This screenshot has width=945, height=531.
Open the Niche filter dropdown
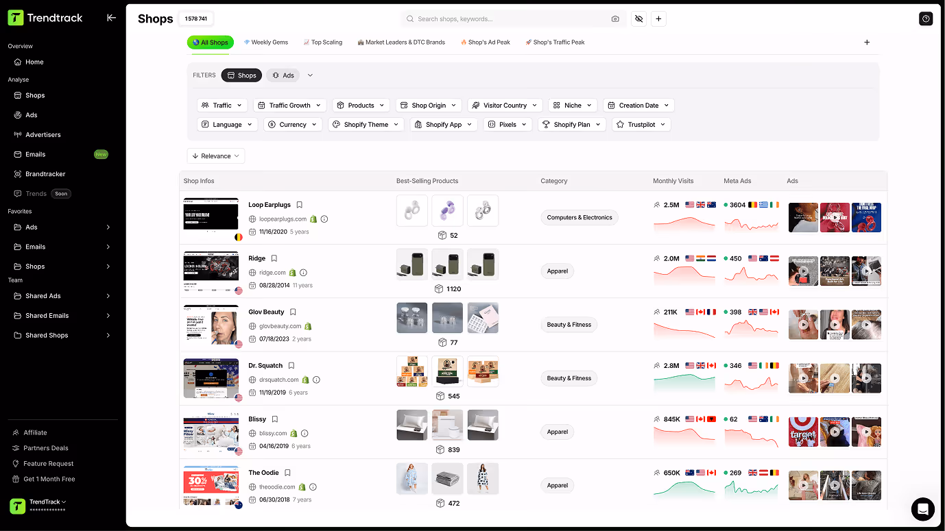click(x=573, y=106)
